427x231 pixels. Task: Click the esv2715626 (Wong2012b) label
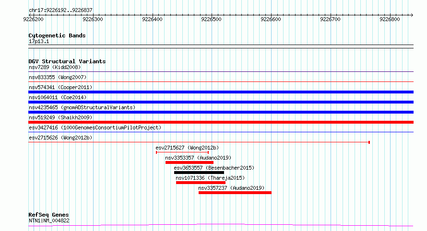click(60, 138)
